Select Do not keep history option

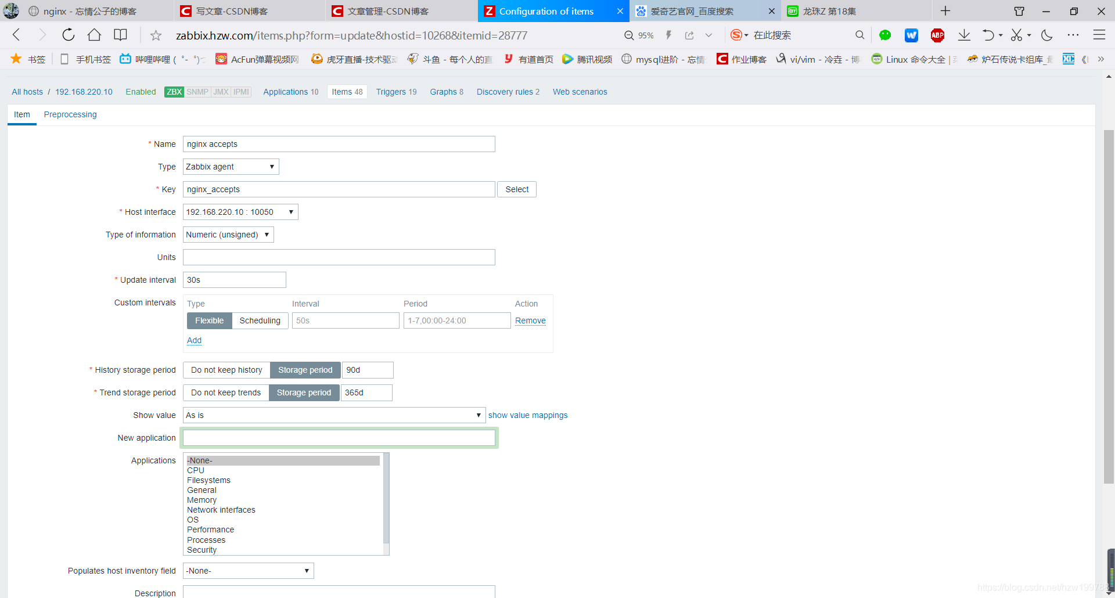click(x=226, y=370)
